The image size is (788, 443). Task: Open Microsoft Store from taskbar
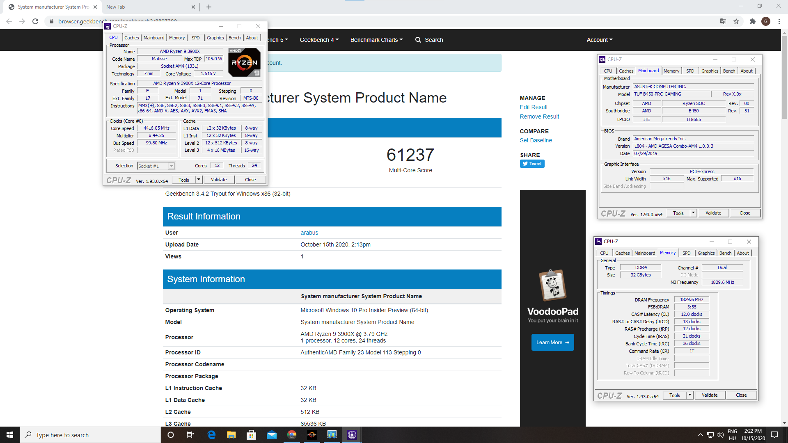point(251,435)
